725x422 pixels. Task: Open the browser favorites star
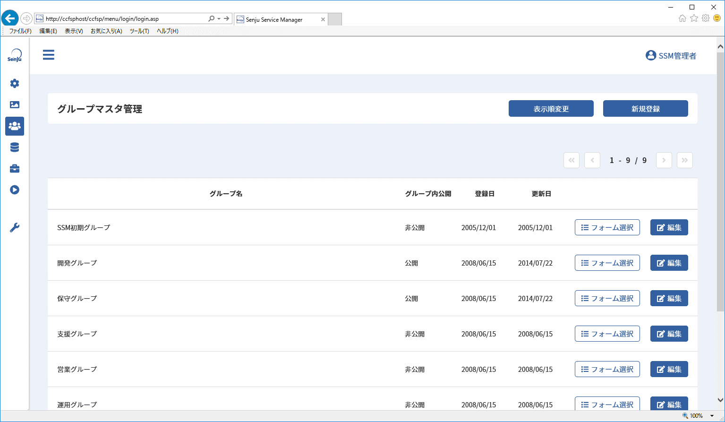(694, 18)
